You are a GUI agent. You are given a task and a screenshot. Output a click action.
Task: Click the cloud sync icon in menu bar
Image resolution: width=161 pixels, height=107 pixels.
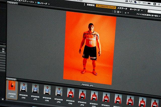[x=135, y=2]
